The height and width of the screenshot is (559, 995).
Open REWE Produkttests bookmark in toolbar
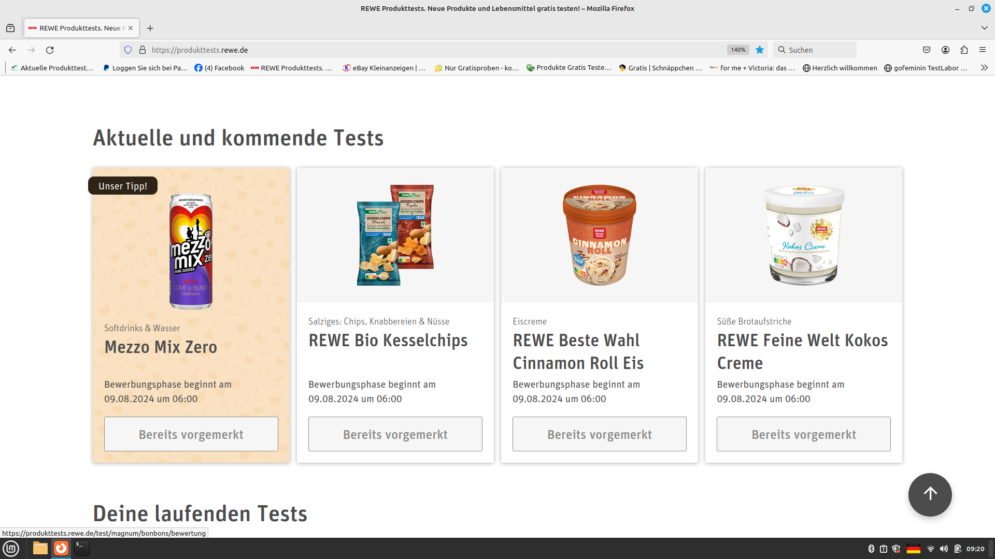[291, 68]
